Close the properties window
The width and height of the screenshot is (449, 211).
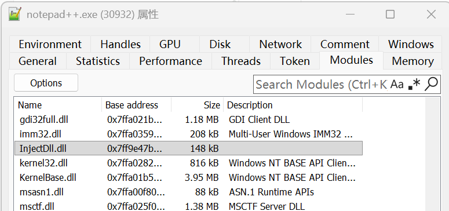click(431, 14)
